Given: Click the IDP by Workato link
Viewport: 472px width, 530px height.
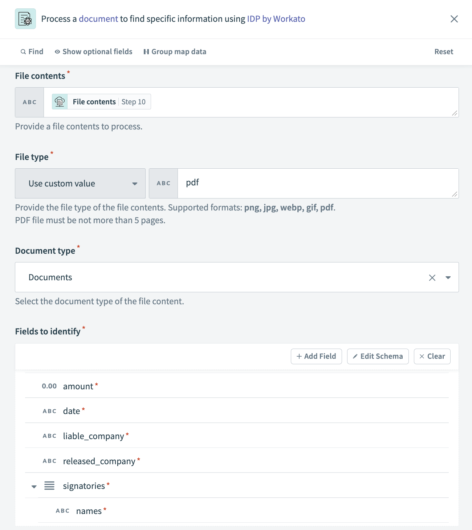Looking at the screenshot, I should (276, 19).
